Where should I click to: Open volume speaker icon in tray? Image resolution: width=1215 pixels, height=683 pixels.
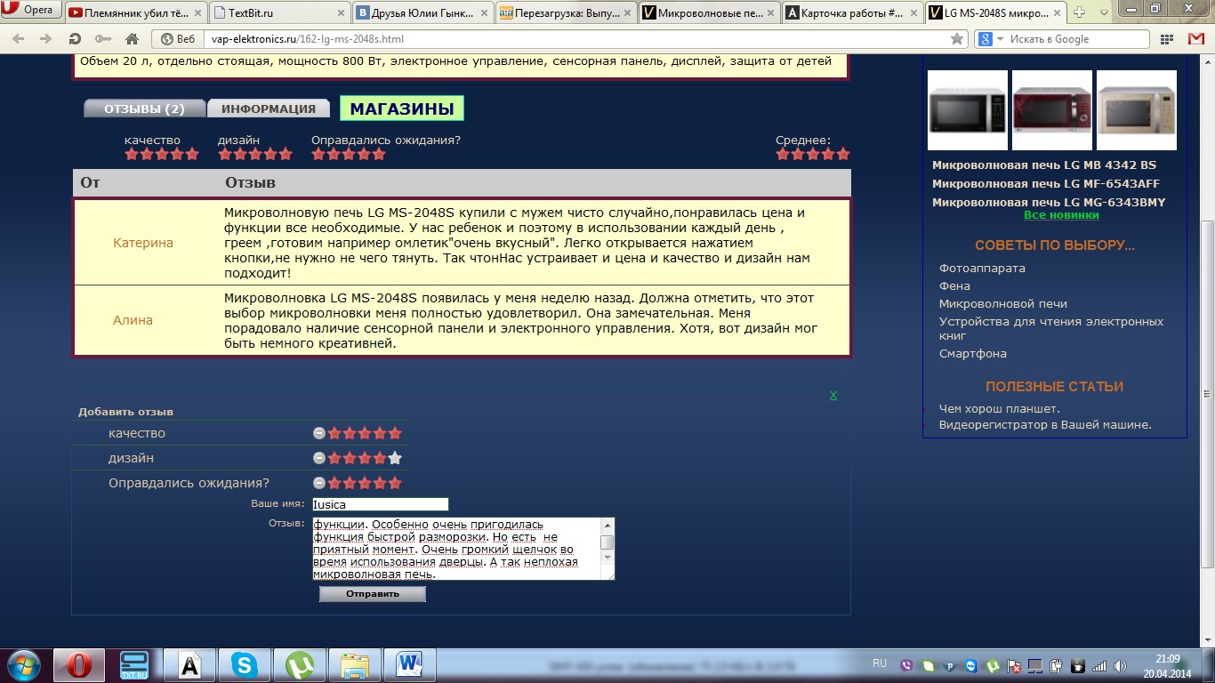pyautogui.click(x=1121, y=665)
